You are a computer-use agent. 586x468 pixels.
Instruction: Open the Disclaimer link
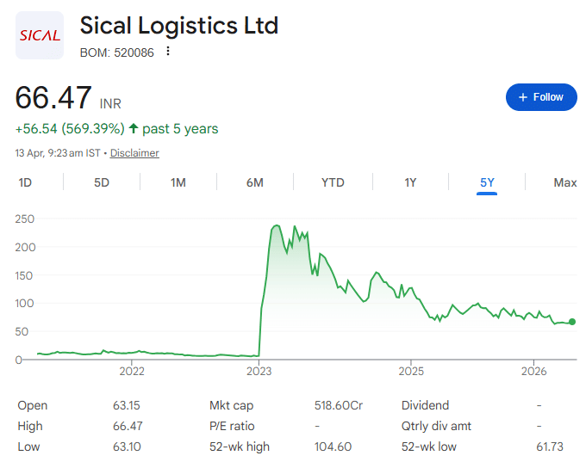click(x=134, y=153)
